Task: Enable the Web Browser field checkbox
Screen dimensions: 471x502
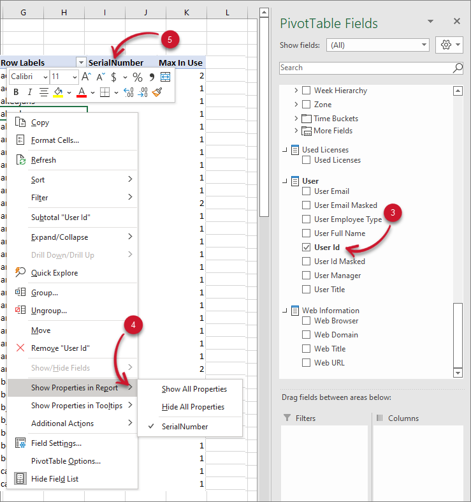Action: tap(306, 321)
